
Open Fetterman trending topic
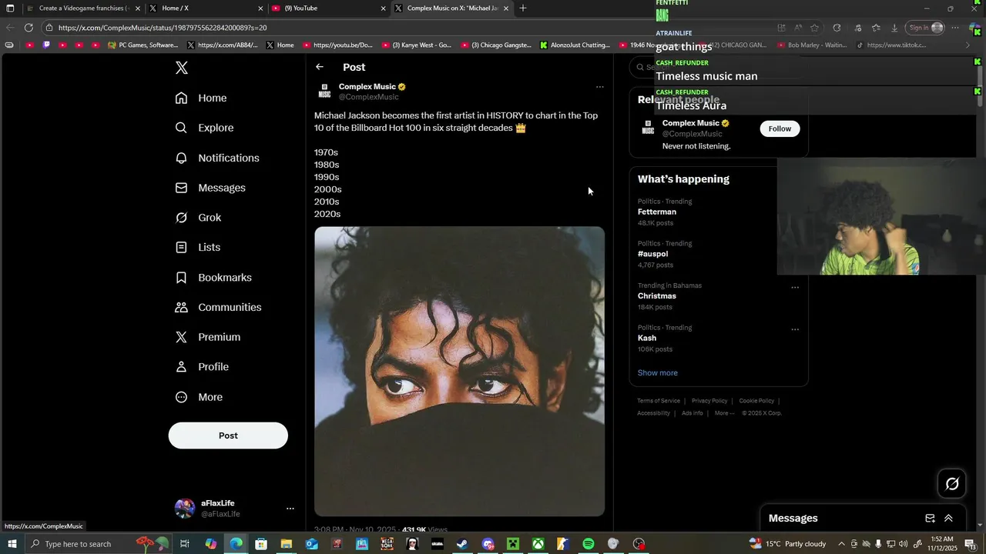click(x=657, y=212)
